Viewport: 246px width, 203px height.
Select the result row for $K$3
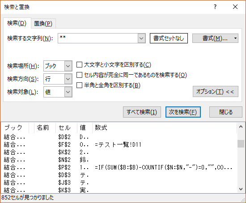point(119,190)
